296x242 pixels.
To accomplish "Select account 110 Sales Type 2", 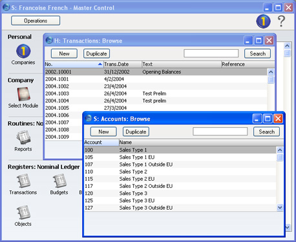I will (180, 172).
